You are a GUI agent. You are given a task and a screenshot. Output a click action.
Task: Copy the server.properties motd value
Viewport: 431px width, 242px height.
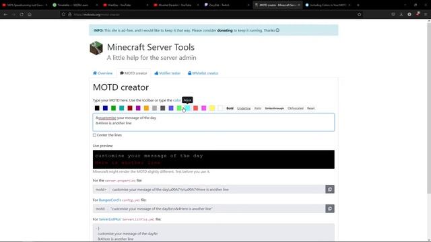(330, 190)
